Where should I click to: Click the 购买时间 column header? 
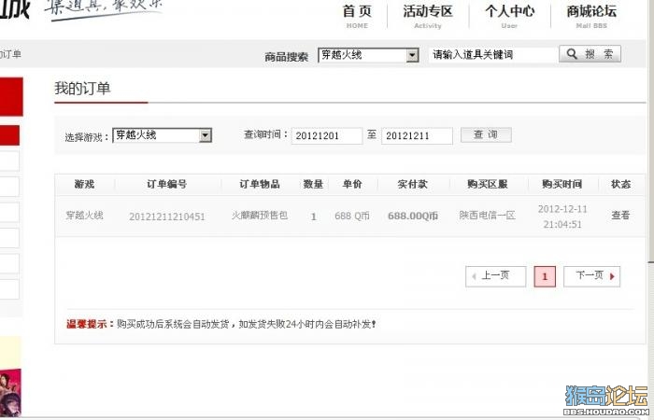tap(562, 184)
